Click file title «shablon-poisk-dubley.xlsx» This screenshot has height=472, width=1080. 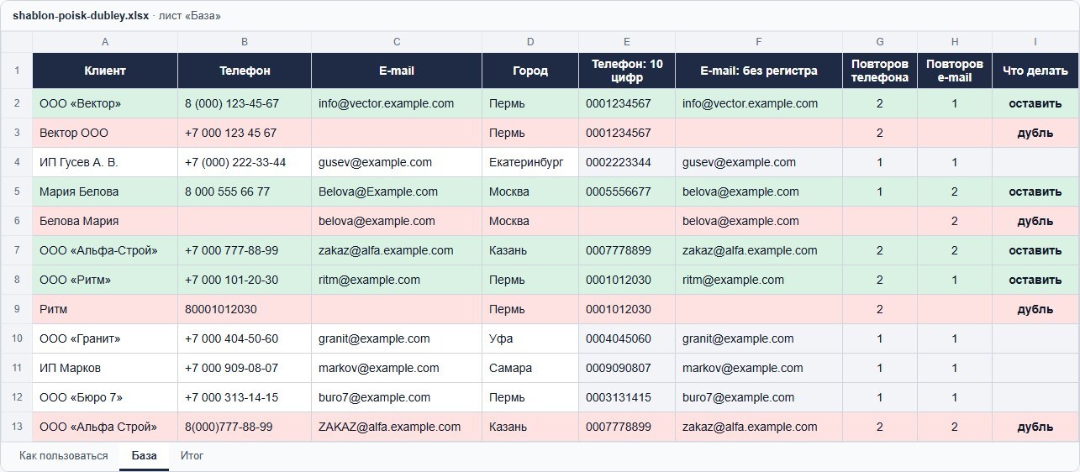81,16
